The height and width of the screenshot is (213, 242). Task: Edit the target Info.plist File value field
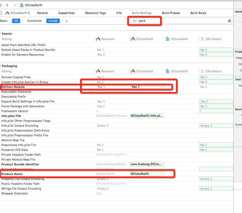[x=147, y=116]
